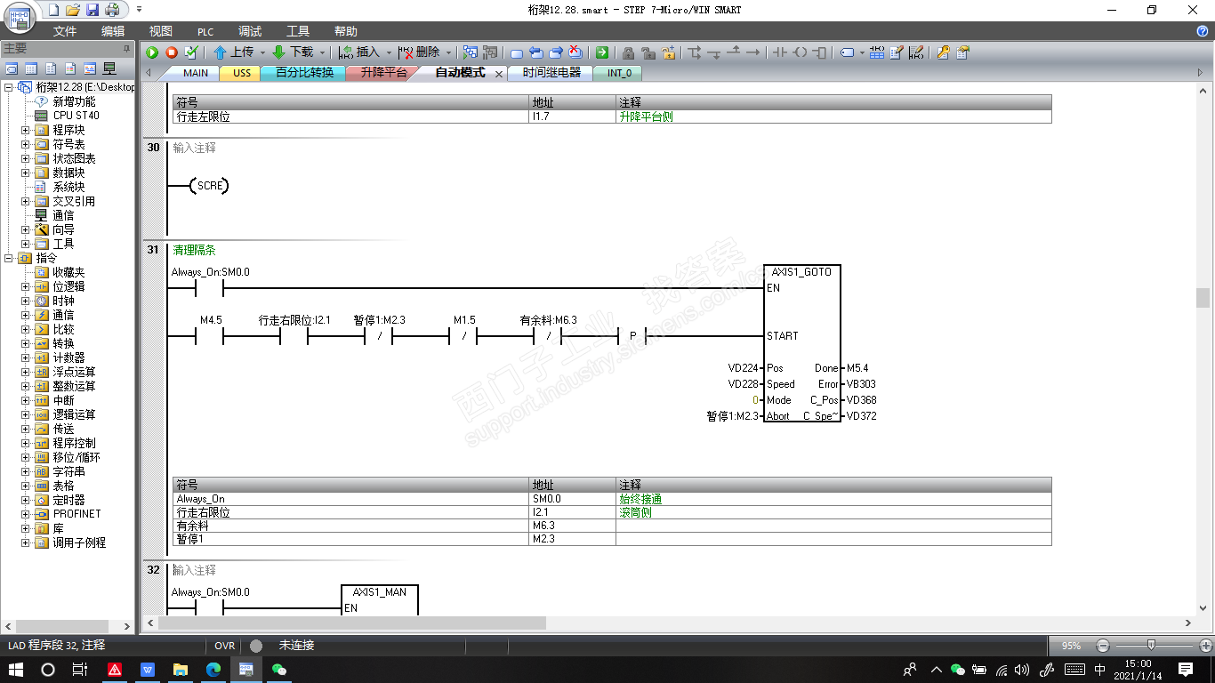This screenshot has width=1215, height=683.
Task: Open File Explorer from the taskbar
Action: (x=181, y=669)
